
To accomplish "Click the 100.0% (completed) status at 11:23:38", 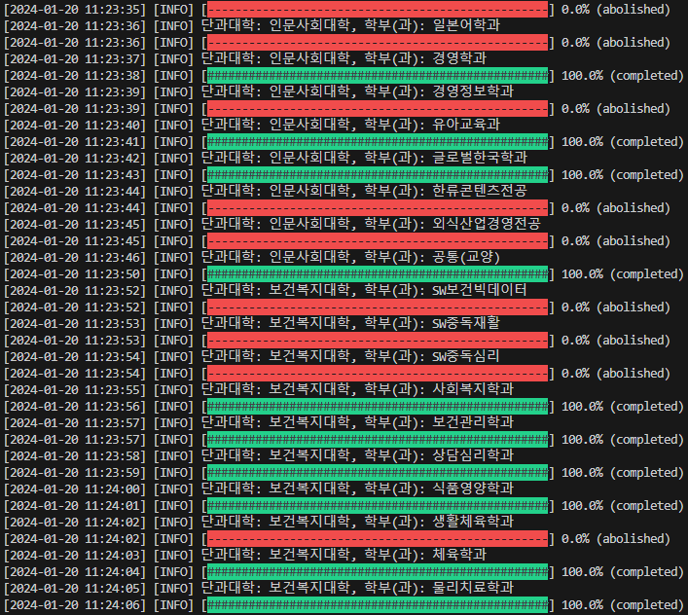I will [623, 76].
